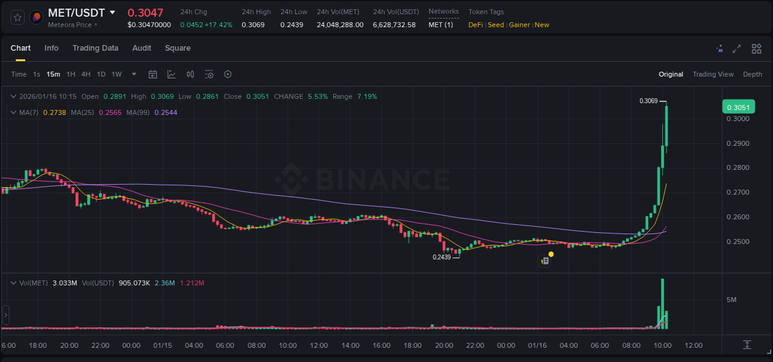This screenshot has width=773, height=362.
Task: Open the widgets grid icon
Action: [756, 48]
